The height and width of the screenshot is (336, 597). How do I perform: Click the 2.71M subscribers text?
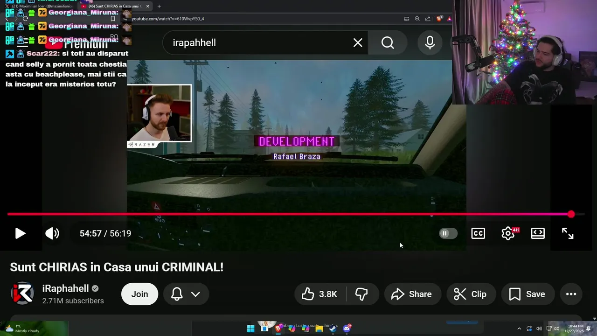pos(73,301)
